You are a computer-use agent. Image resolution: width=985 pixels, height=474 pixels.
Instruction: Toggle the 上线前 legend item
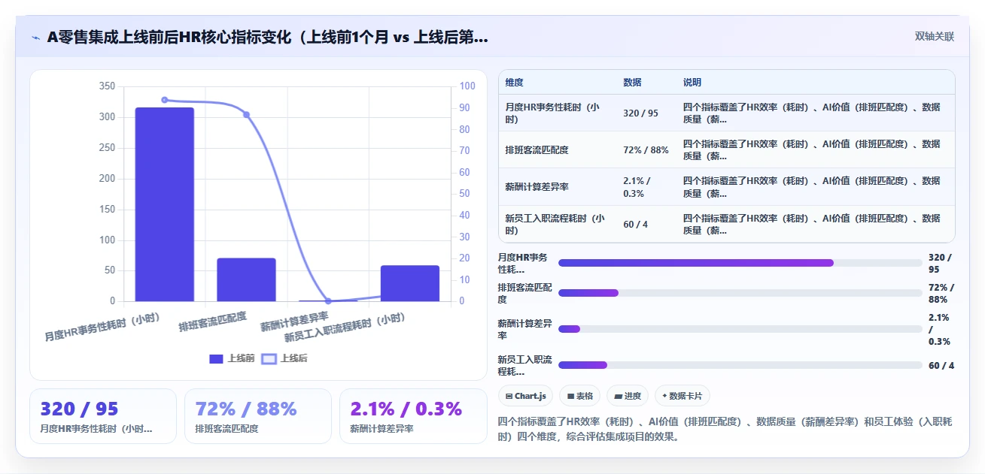[232, 358]
